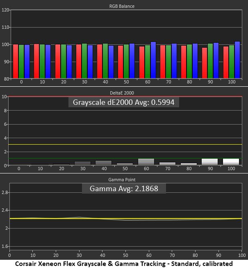248x268 pixels.
Task: Click the blue bar at 90 in RGB Balance
Action: pos(216,60)
